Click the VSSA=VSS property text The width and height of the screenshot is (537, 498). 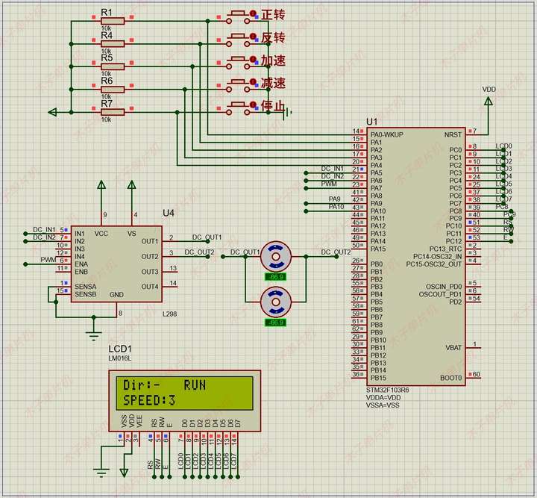click(383, 405)
